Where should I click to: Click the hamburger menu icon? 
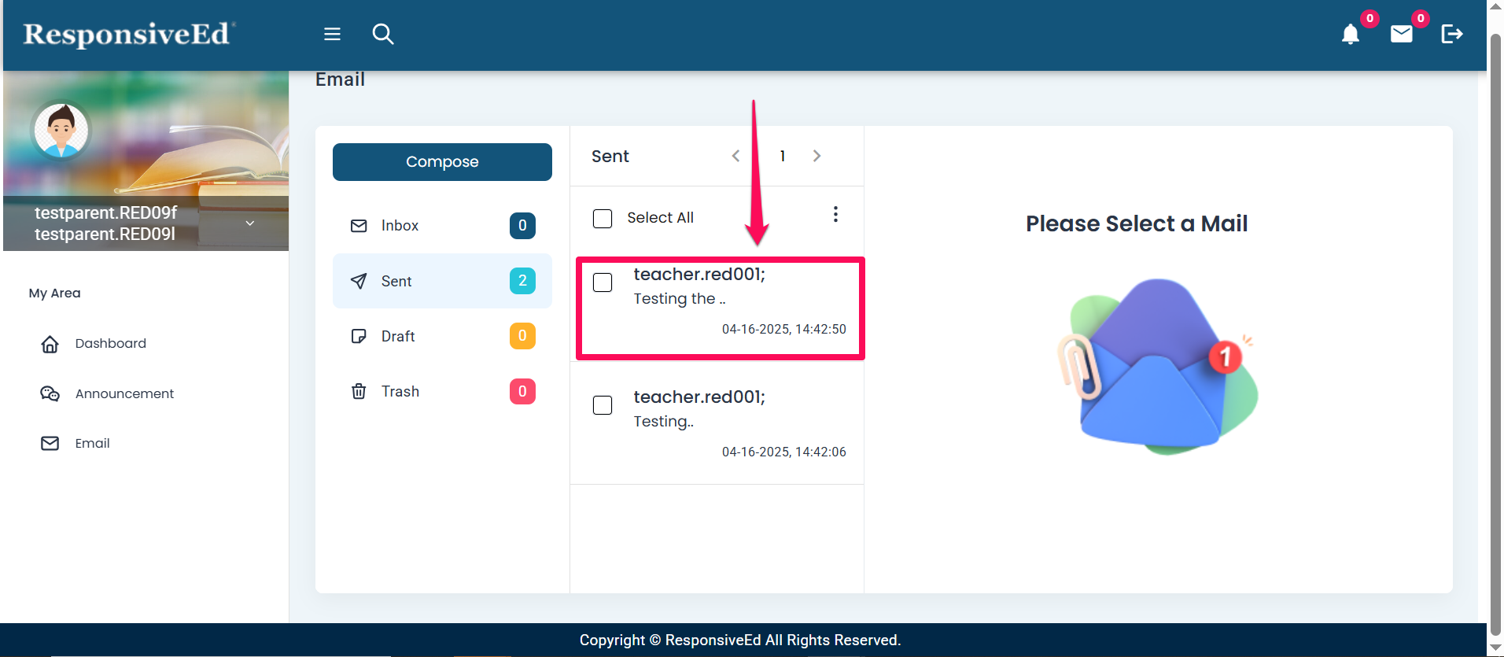point(332,34)
